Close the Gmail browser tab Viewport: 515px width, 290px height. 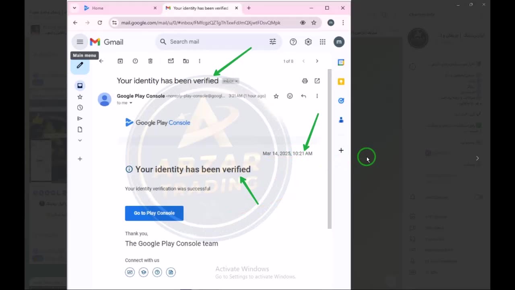coord(237,8)
